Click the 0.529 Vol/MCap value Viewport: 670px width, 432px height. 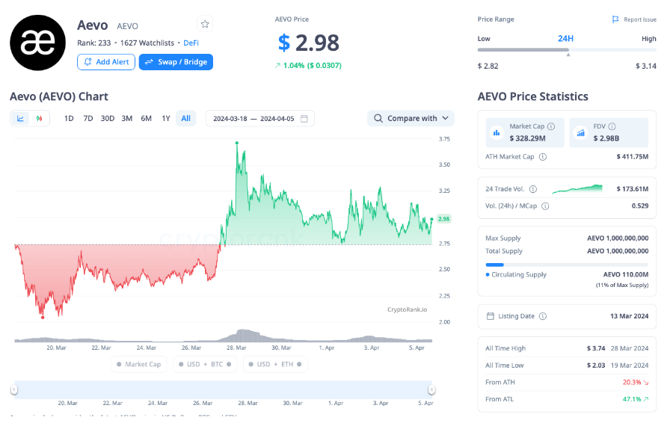(640, 206)
